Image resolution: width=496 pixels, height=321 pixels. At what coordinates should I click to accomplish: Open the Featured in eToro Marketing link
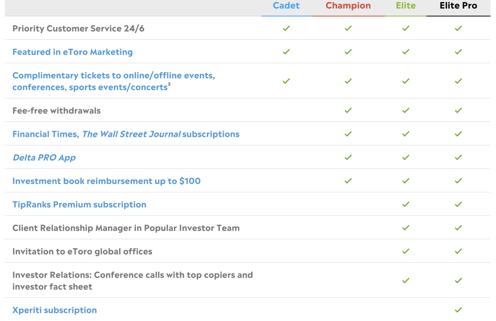point(73,52)
